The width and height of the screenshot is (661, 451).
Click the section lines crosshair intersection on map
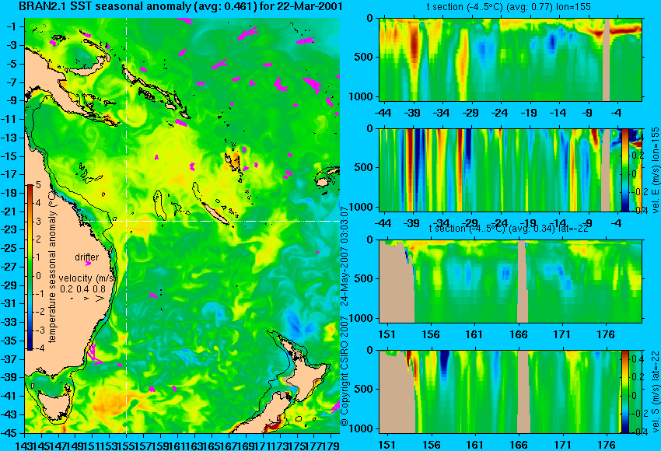[127, 221]
